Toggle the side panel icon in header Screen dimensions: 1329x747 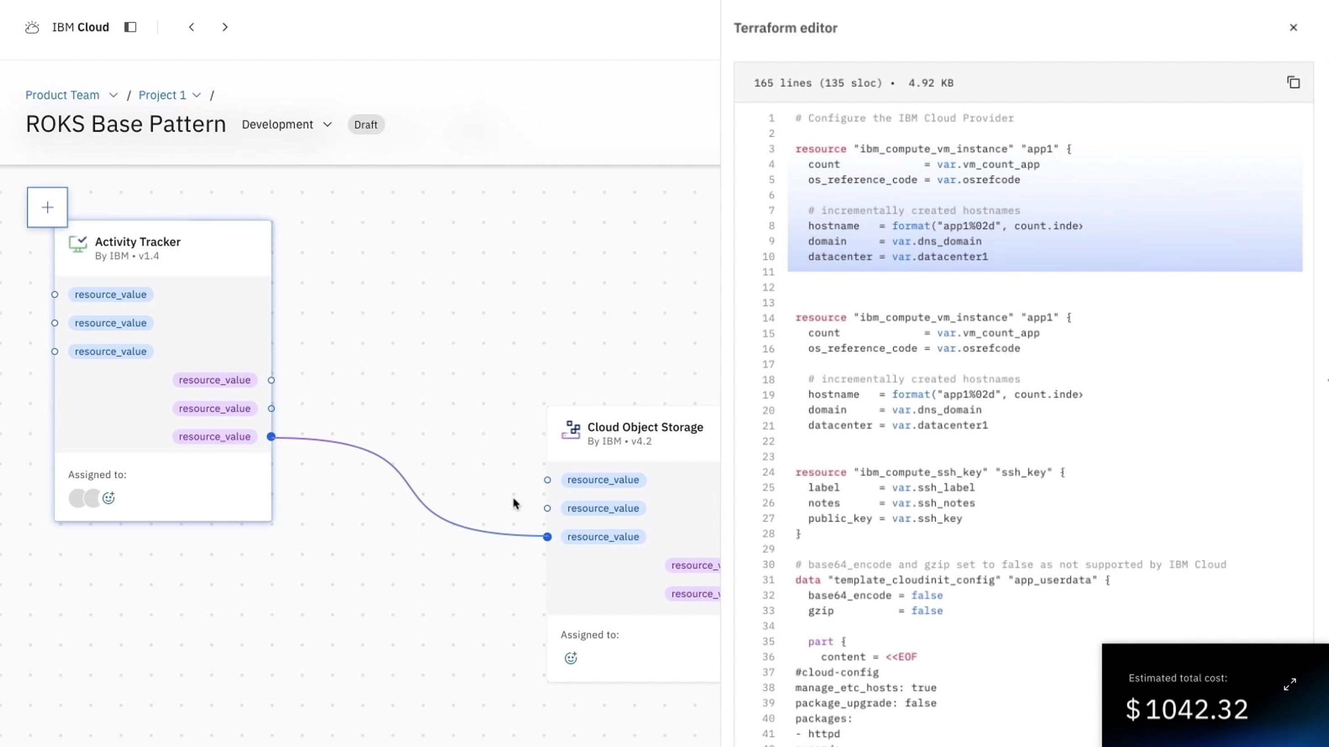[x=130, y=27]
